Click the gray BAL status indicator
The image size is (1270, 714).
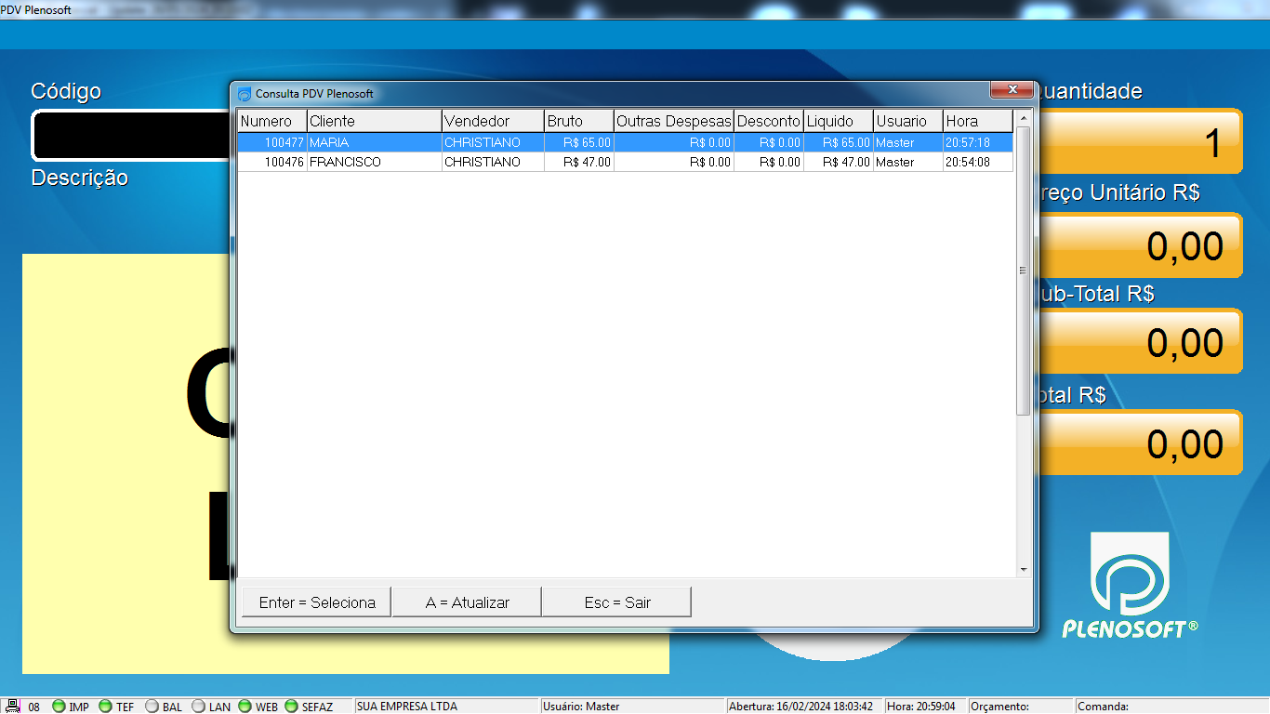tap(152, 707)
